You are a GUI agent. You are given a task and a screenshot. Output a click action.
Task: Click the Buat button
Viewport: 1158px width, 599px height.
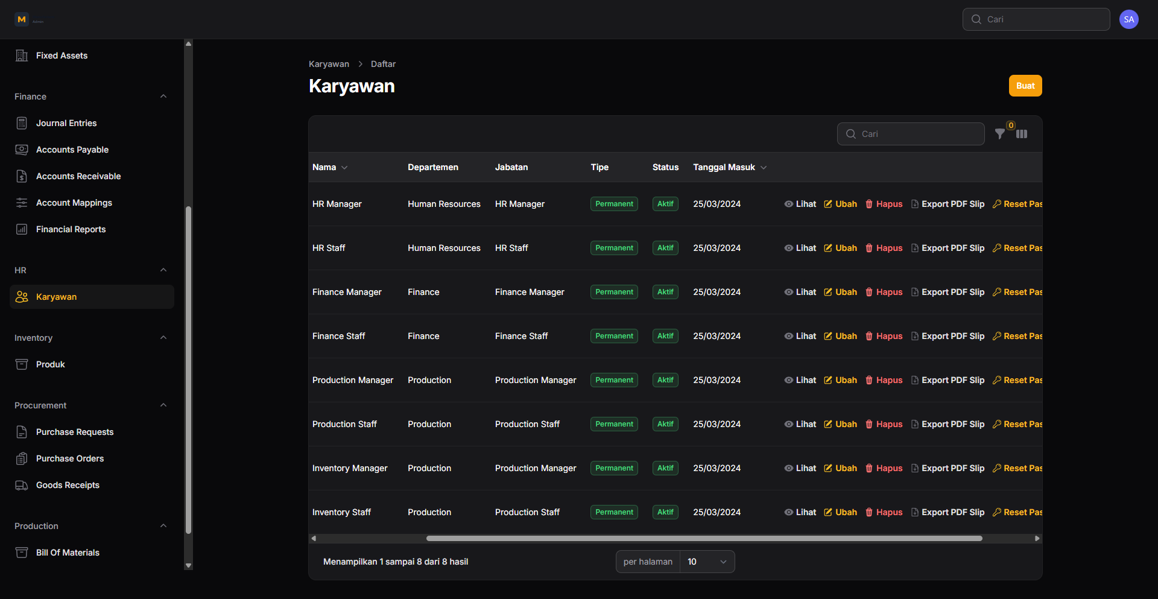pyautogui.click(x=1025, y=86)
